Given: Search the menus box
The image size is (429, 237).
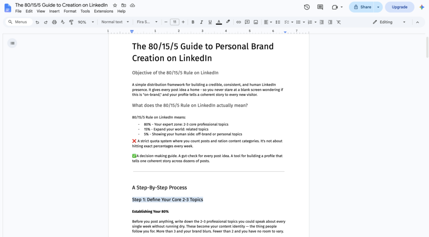Looking at the screenshot, I should pyautogui.click(x=18, y=22).
